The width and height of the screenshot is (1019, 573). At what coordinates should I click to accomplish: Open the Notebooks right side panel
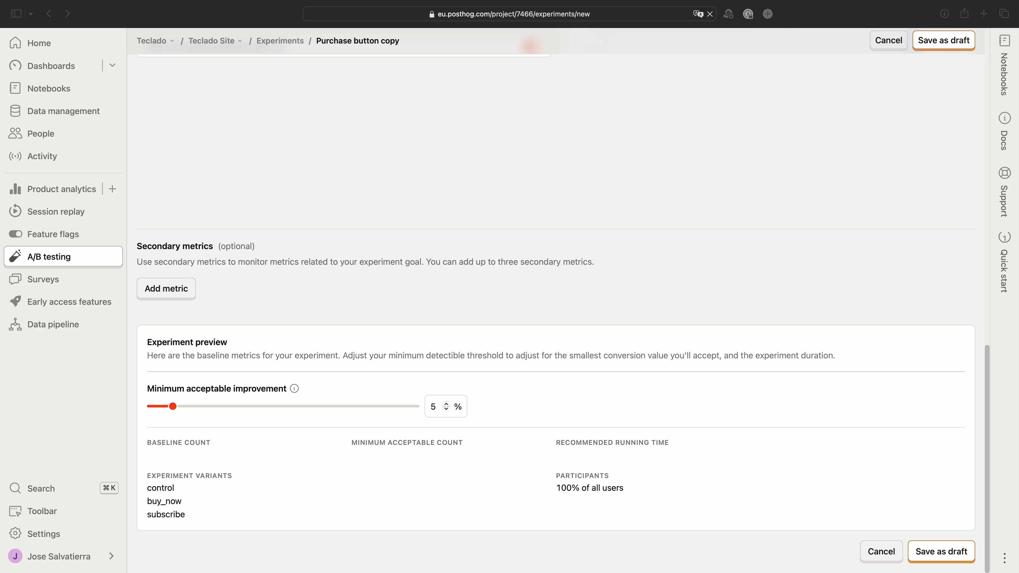pos(1004,65)
